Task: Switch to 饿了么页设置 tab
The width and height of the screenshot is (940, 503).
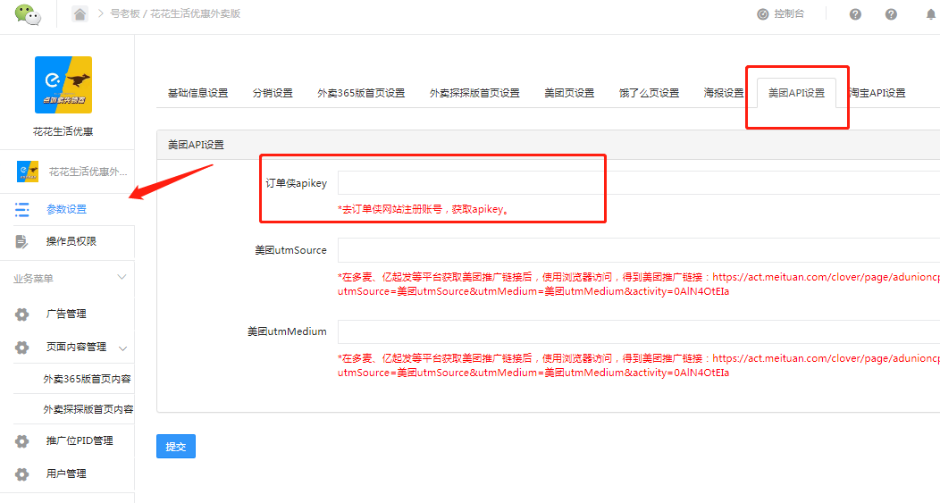Action: [x=650, y=93]
